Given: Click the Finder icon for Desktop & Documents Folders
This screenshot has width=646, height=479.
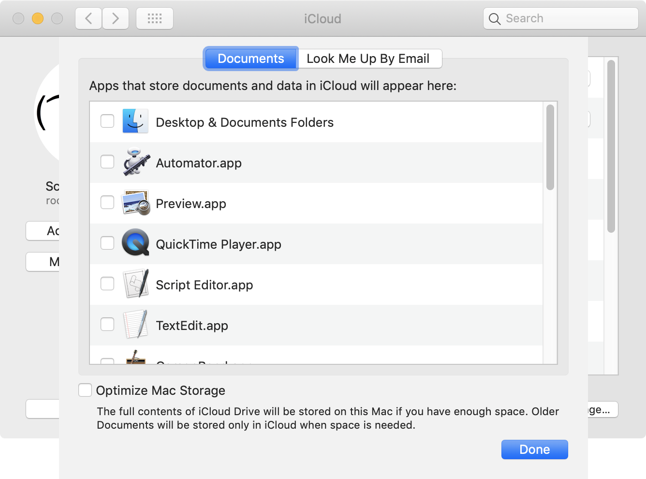Looking at the screenshot, I should click(x=135, y=121).
